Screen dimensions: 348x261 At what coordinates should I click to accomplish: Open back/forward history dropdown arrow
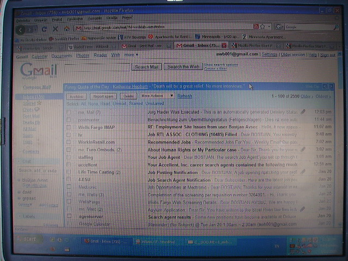coord(36,29)
